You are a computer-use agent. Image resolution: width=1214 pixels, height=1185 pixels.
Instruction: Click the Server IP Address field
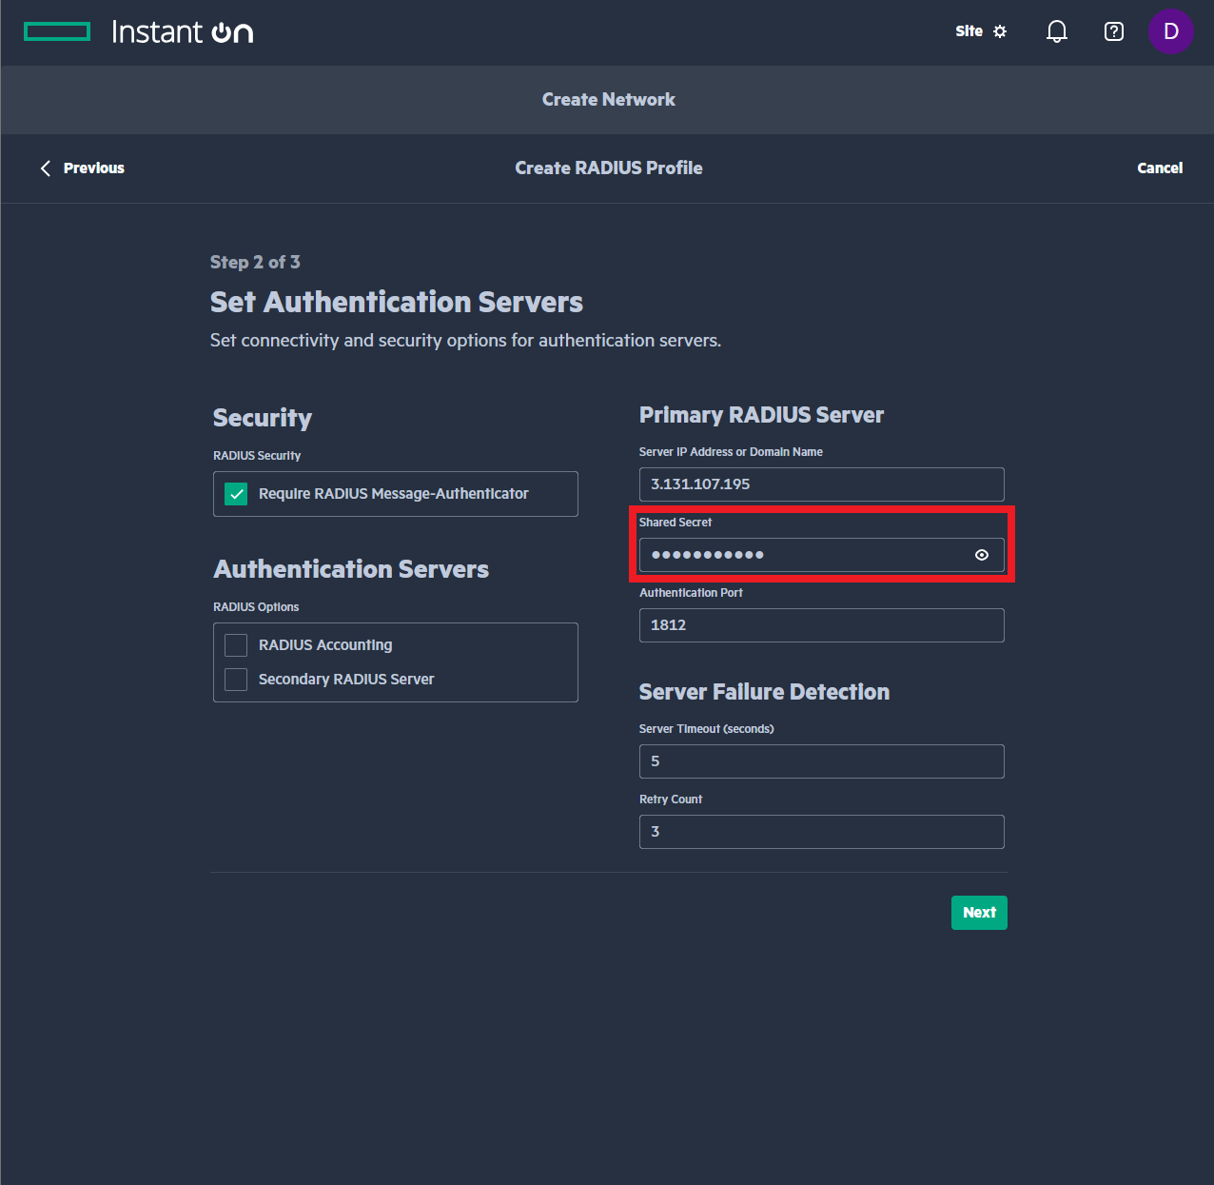pyautogui.click(x=822, y=484)
